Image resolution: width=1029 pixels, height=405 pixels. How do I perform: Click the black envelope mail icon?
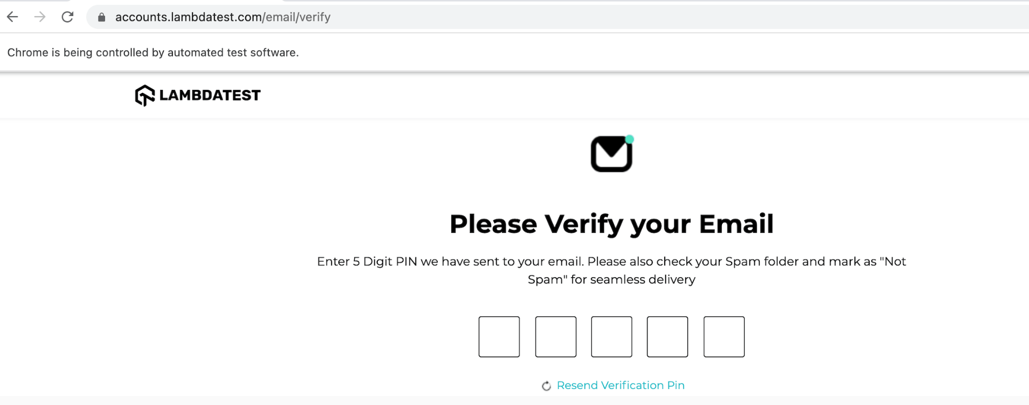coord(611,155)
